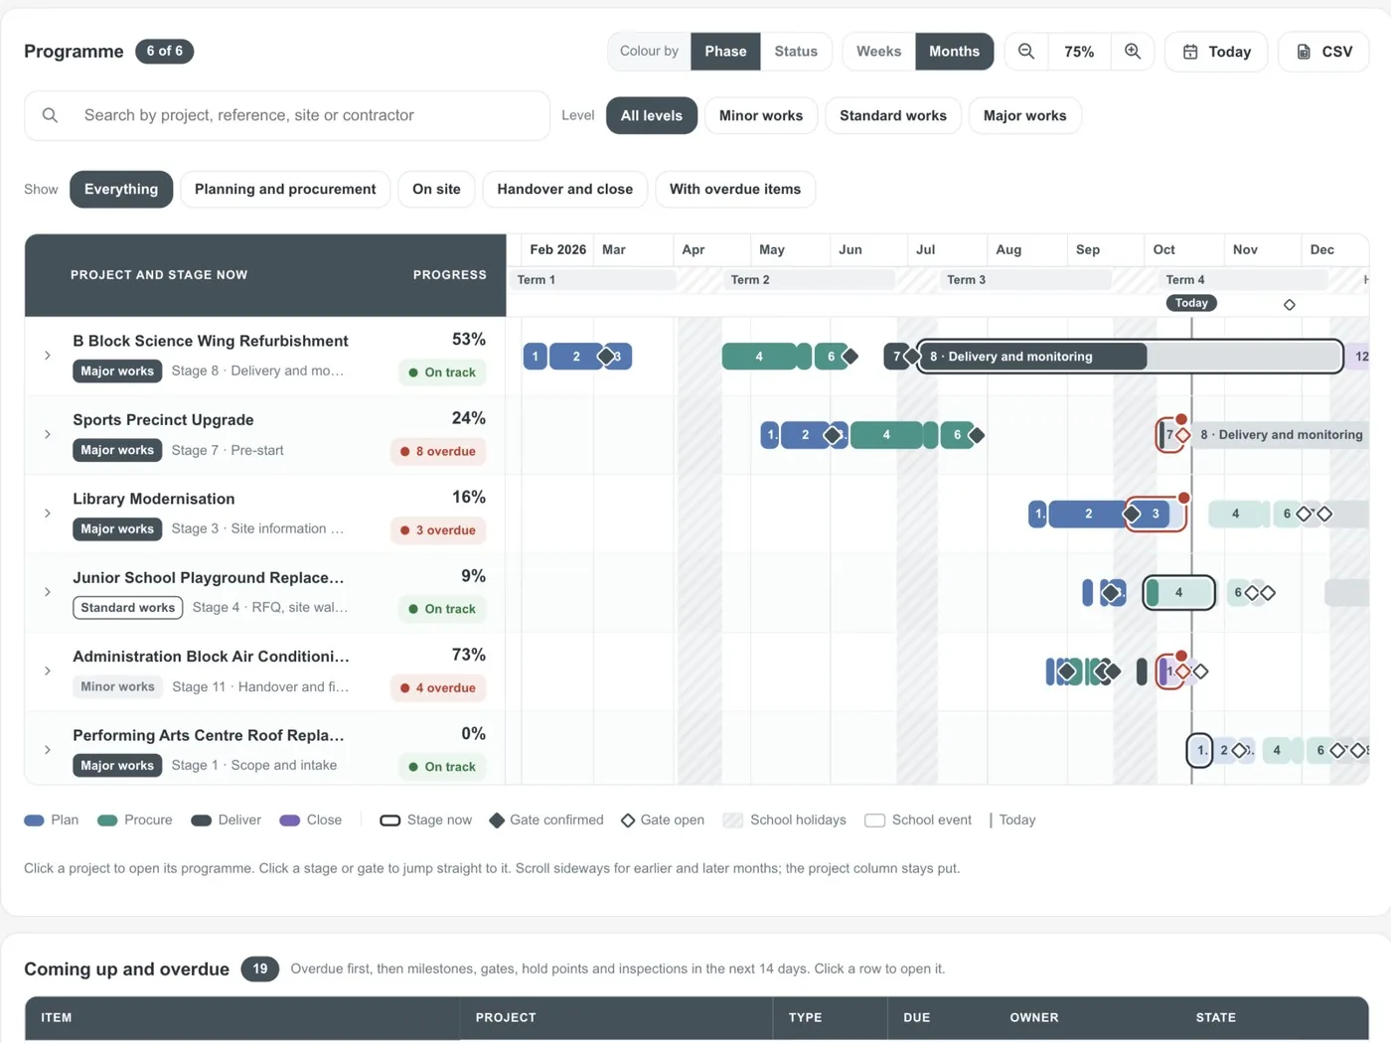
Task: Open B Block stage 8 Delivery bar
Action: pyautogui.click(x=1130, y=356)
